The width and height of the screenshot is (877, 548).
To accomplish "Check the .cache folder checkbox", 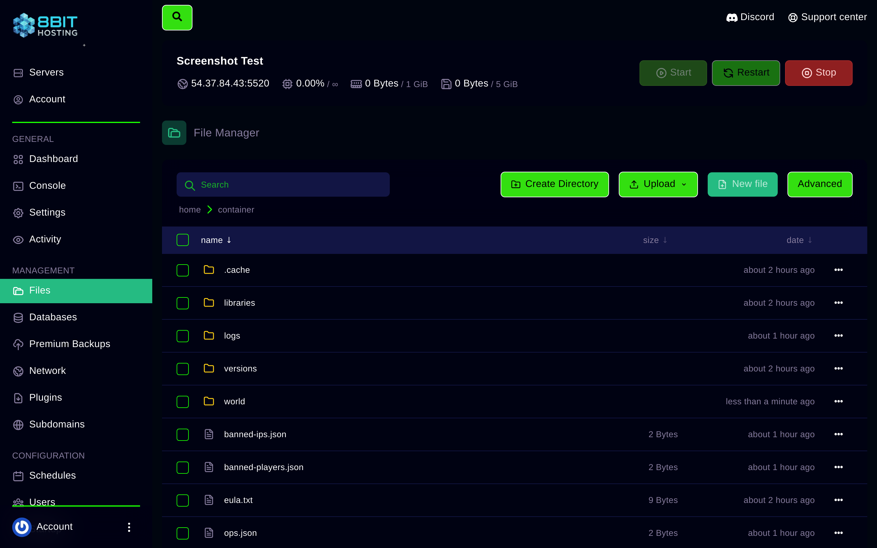I will pos(183,270).
